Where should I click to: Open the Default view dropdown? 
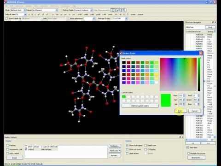point(25,14)
